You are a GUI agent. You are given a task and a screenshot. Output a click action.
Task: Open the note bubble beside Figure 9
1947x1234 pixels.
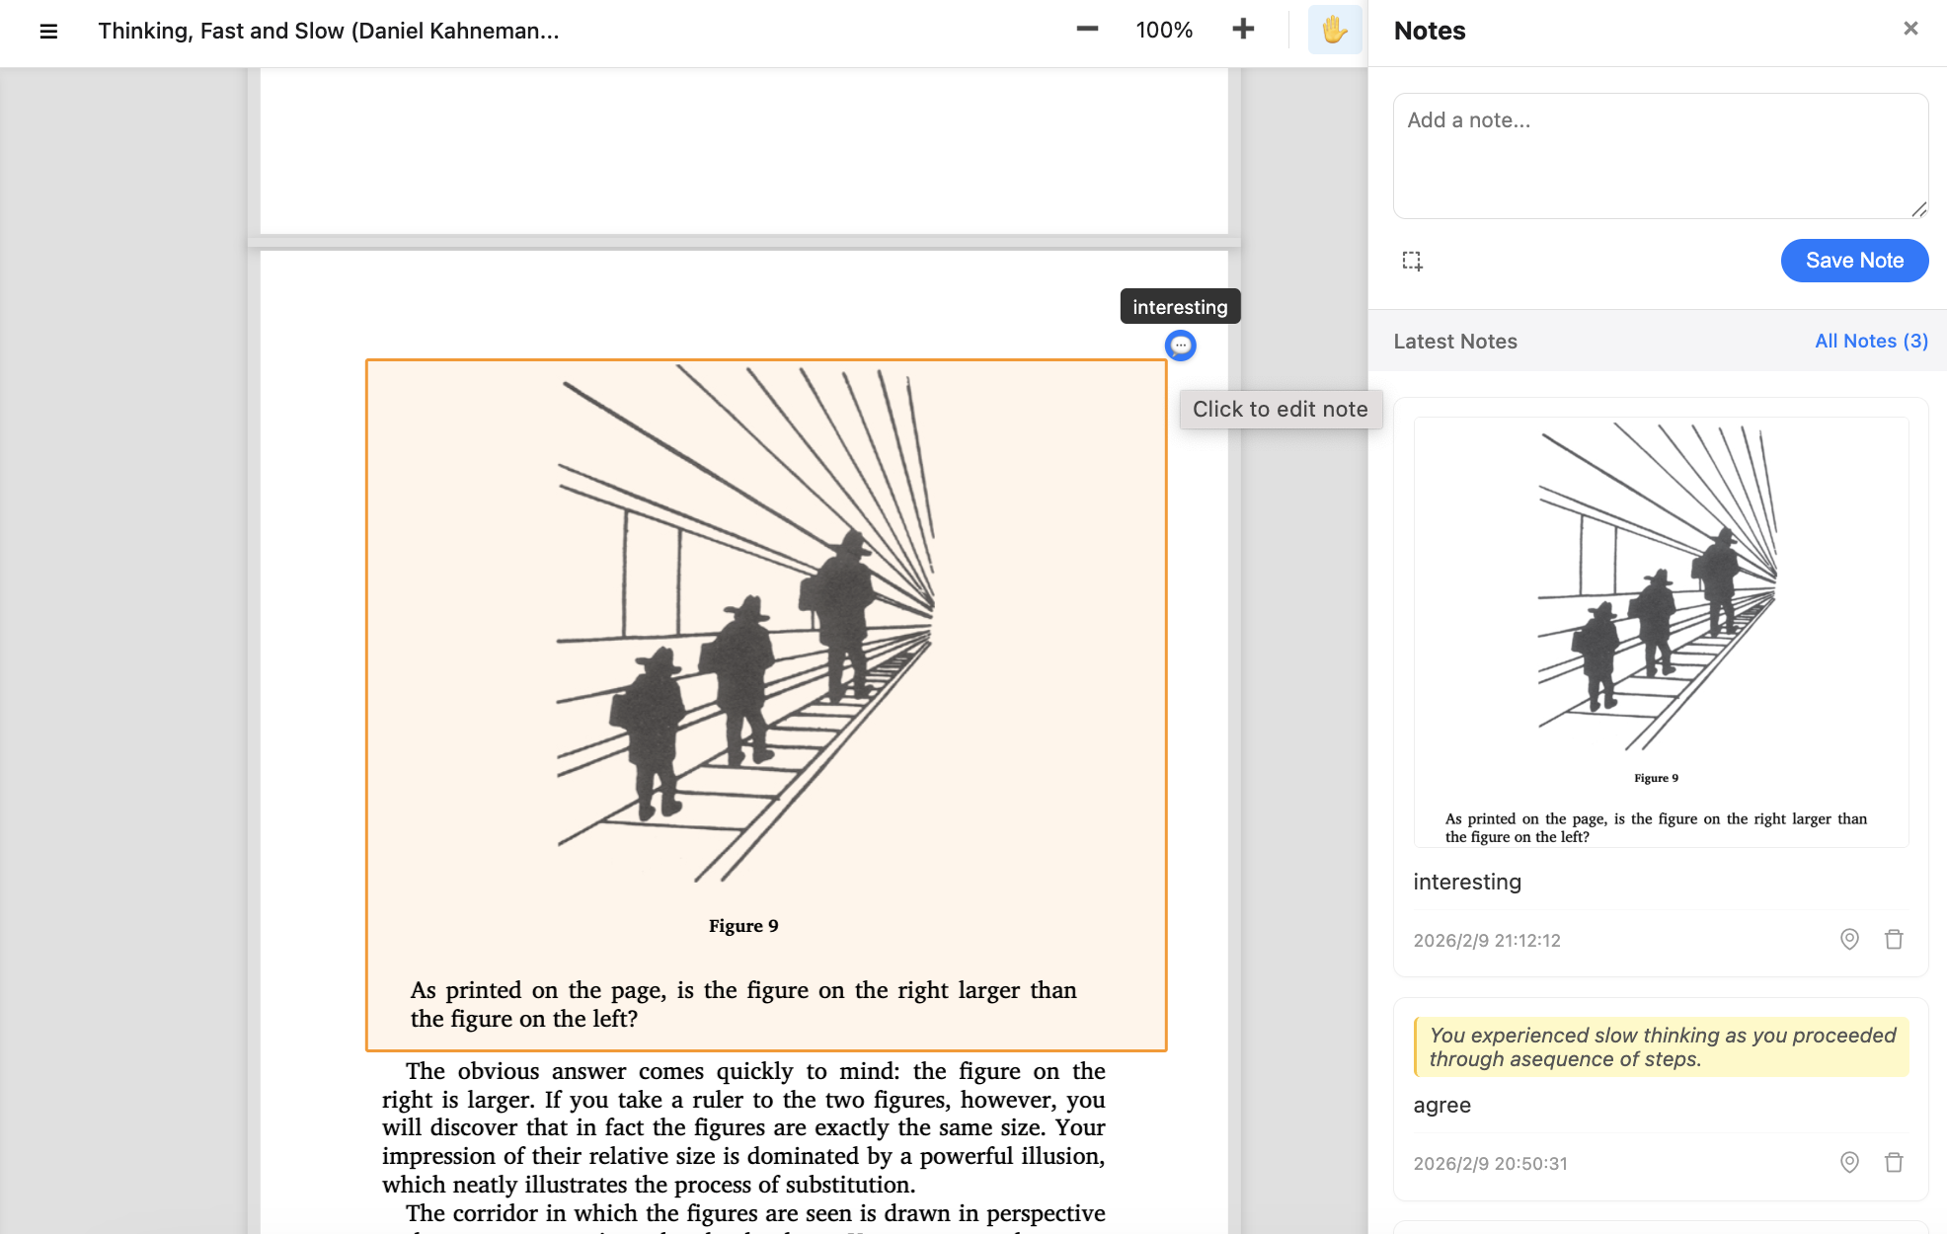(x=1181, y=347)
